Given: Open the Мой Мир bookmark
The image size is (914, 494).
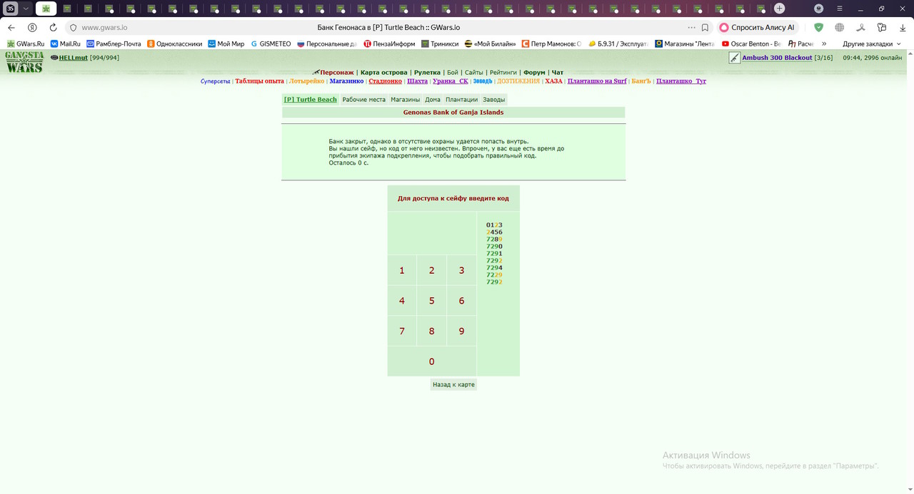Looking at the screenshot, I should pyautogui.click(x=226, y=43).
